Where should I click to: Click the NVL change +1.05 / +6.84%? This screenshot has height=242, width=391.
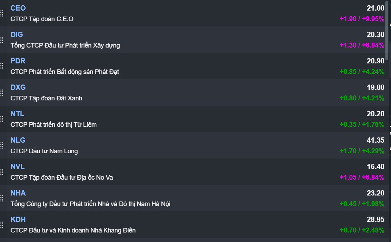pos(362,177)
